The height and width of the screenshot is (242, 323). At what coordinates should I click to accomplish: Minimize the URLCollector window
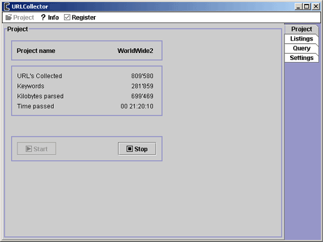298,6
